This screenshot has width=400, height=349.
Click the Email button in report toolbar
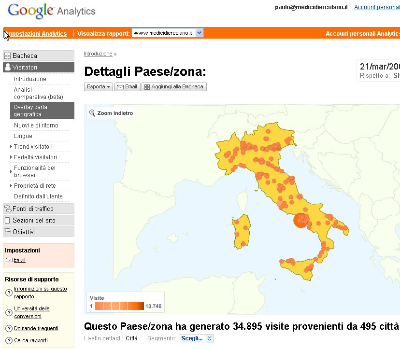(x=127, y=87)
